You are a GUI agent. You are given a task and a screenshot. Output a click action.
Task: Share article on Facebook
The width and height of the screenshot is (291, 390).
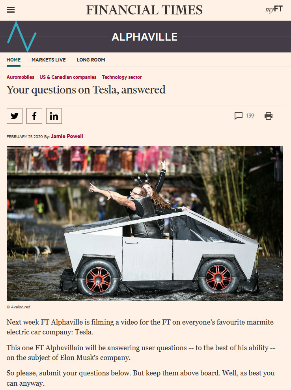(x=34, y=116)
